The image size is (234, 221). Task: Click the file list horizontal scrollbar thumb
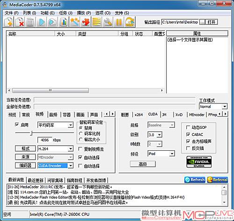51,90
